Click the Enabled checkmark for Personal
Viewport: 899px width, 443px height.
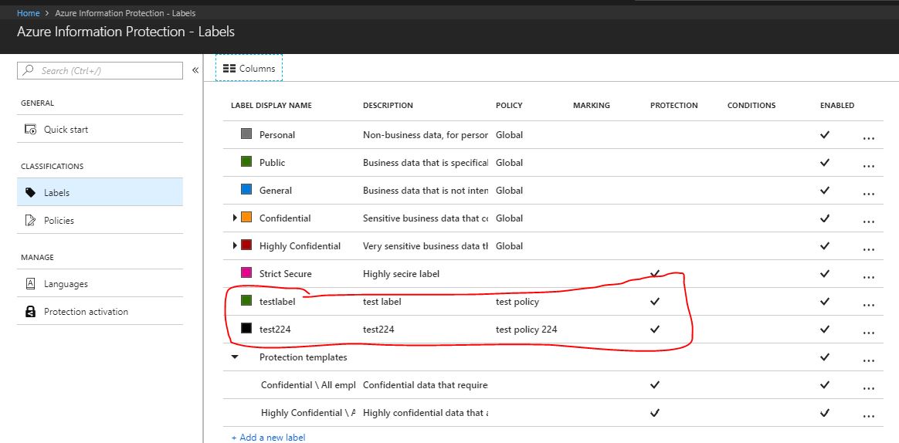point(824,135)
